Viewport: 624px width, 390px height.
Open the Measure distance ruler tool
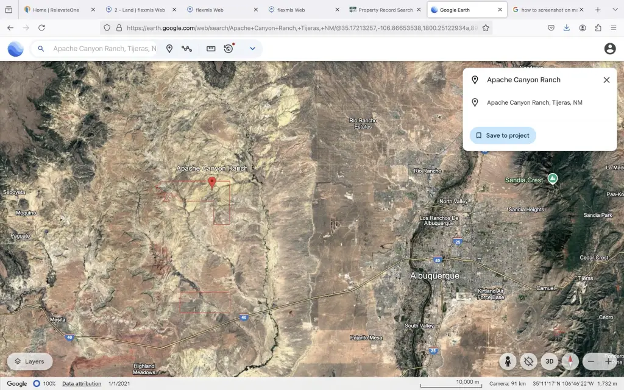[211, 49]
